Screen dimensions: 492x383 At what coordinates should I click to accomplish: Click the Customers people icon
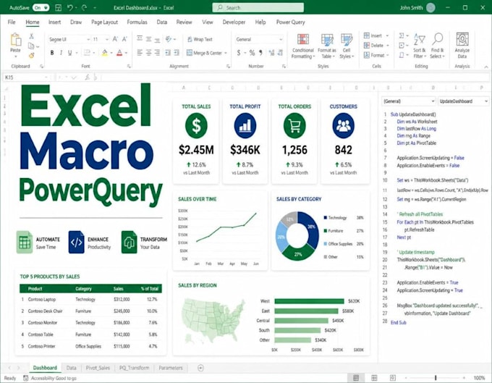click(x=343, y=125)
